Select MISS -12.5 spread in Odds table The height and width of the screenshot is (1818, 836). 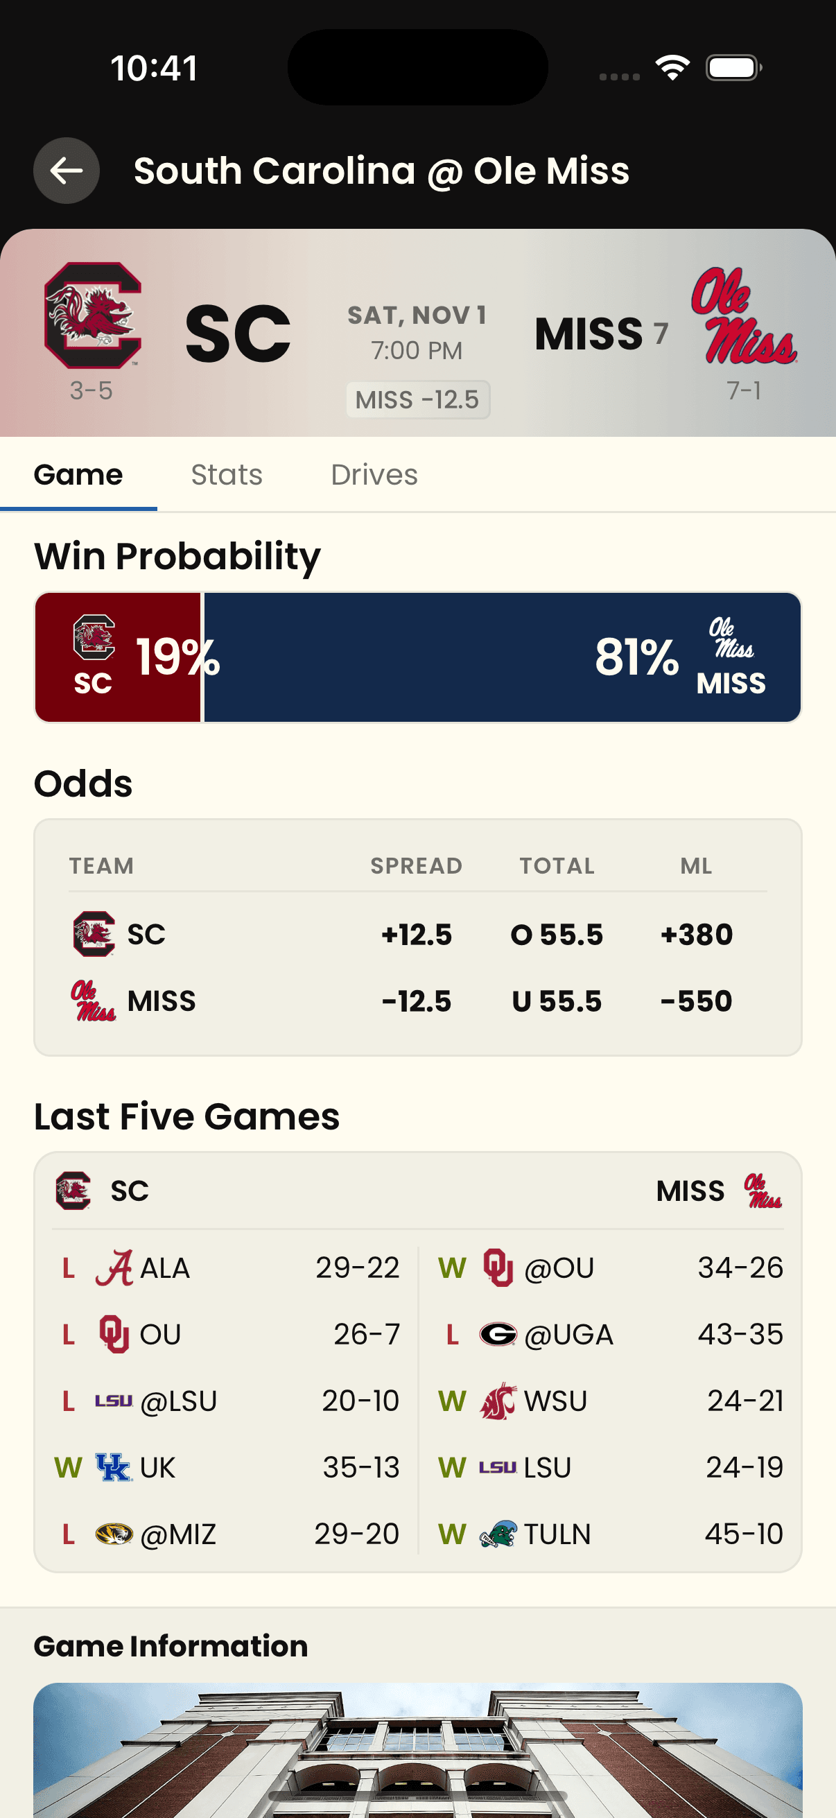(416, 1001)
